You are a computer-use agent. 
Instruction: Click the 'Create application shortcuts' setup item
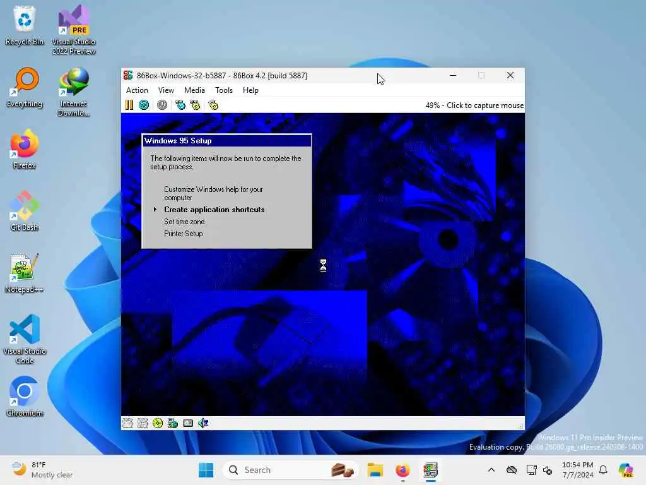(214, 210)
